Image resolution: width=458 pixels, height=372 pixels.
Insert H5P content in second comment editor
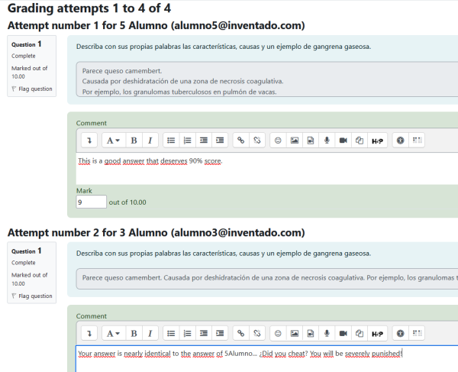[377, 334]
